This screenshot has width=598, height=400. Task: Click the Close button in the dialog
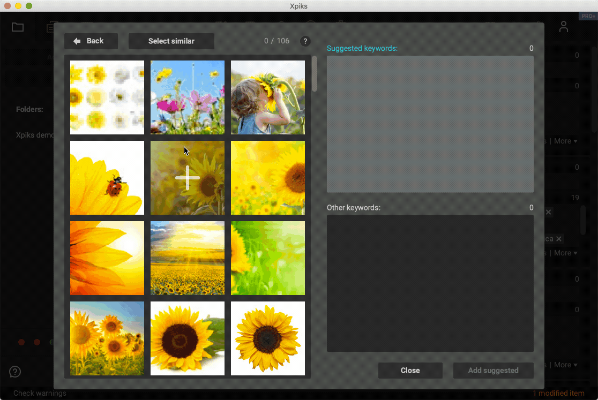click(x=410, y=371)
